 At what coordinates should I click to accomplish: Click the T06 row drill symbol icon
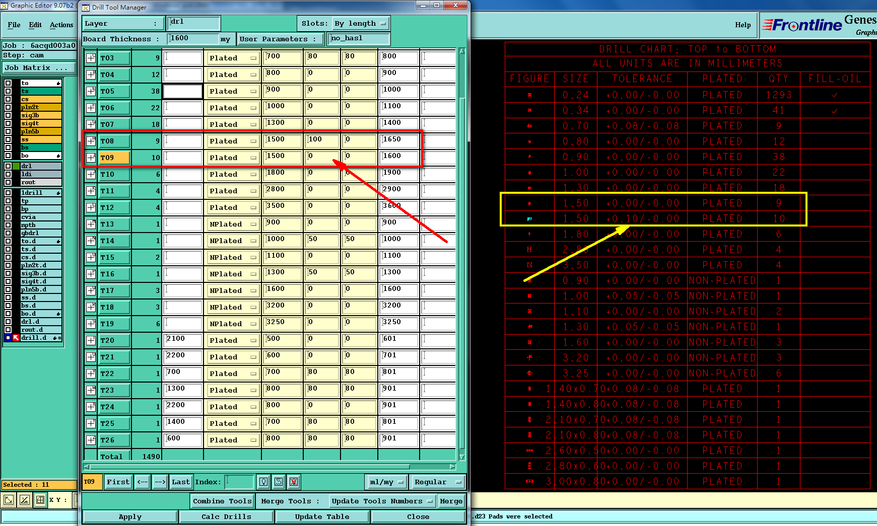click(x=91, y=108)
